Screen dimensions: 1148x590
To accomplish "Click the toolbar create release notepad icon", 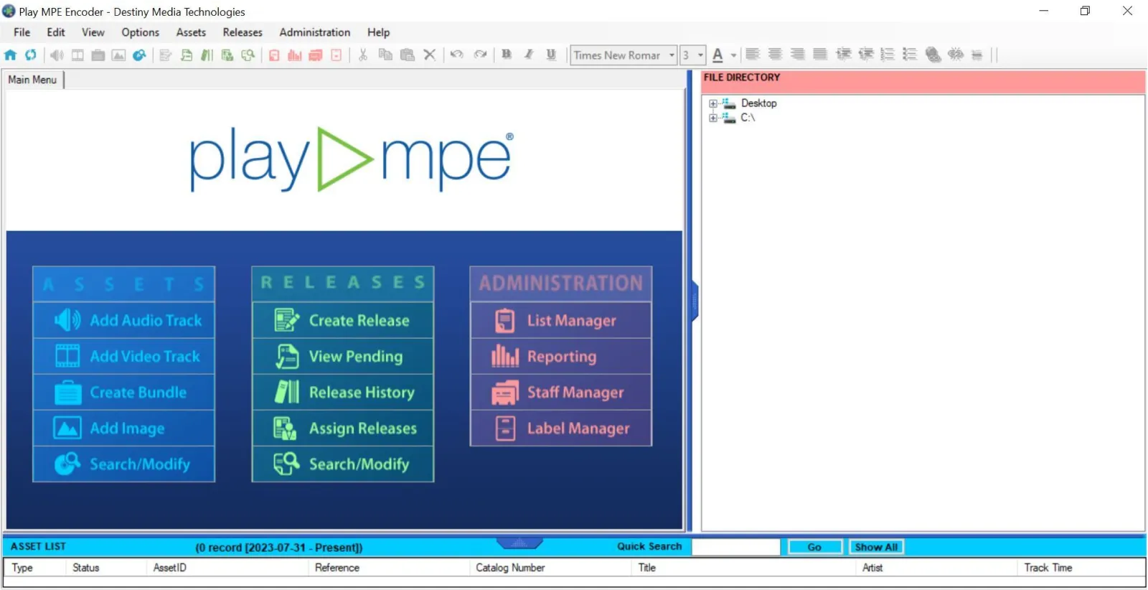I will pyautogui.click(x=165, y=55).
